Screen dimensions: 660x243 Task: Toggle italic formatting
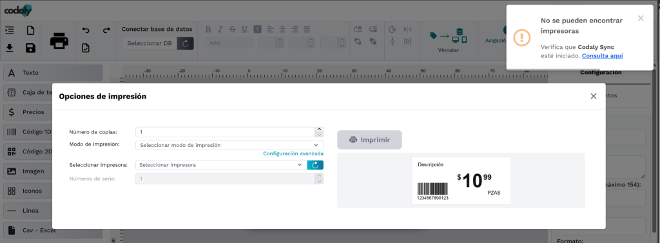[220, 30]
